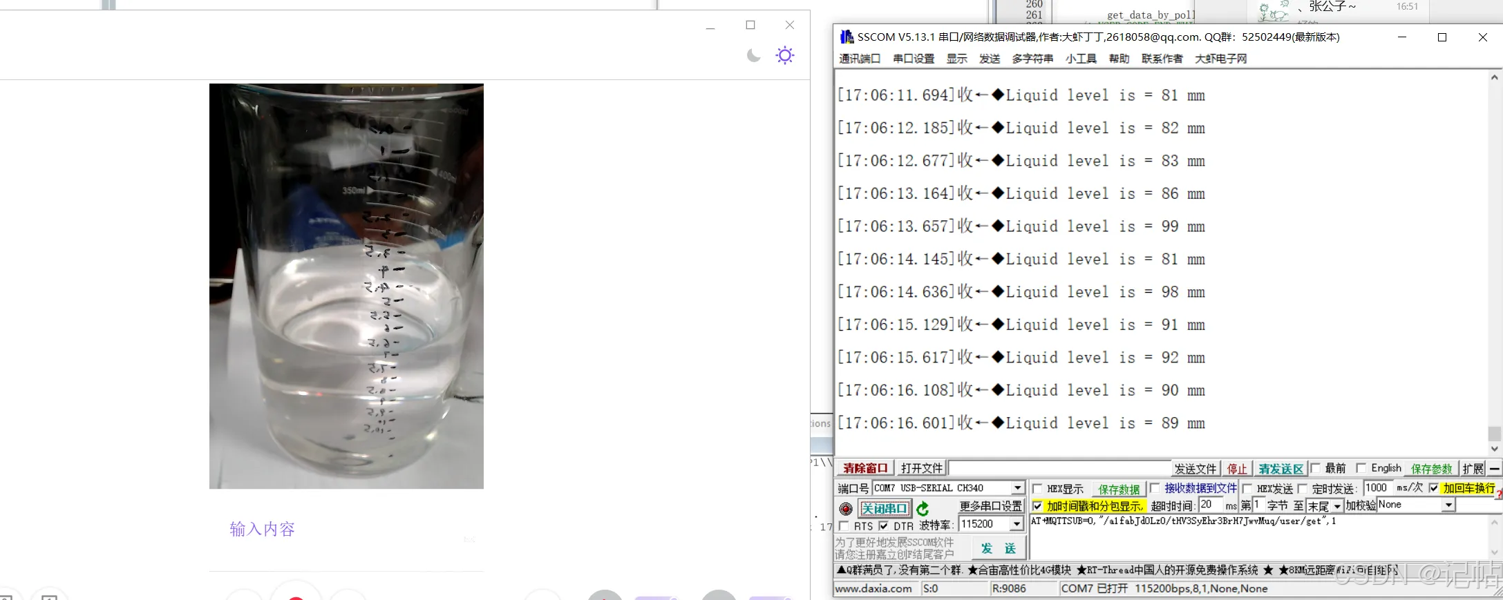Click the green refresh ports icon
This screenshot has height=600, width=1503.
(x=923, y=509)
